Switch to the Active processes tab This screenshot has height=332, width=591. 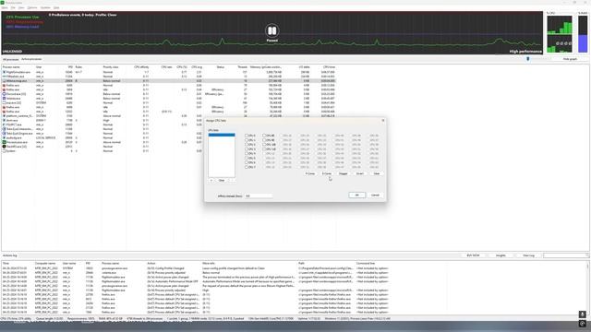(31, 59)
